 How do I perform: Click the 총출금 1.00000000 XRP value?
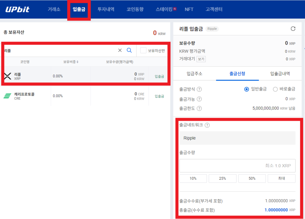click(280, 210)
